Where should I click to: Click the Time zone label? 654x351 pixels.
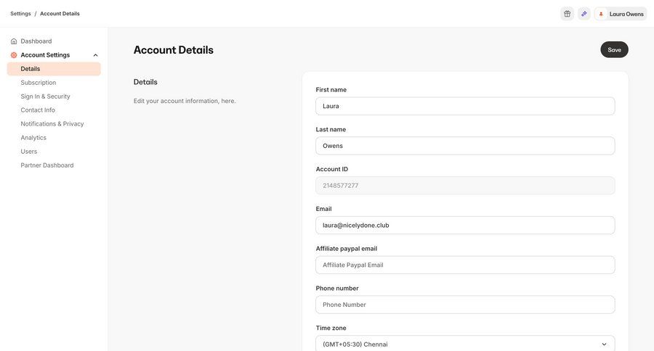(331, 328)
